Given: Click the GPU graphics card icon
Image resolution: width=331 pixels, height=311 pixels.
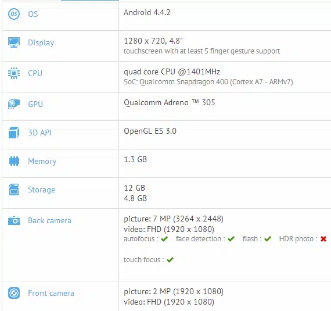Looking at the screenshot, I should [14, 104].
